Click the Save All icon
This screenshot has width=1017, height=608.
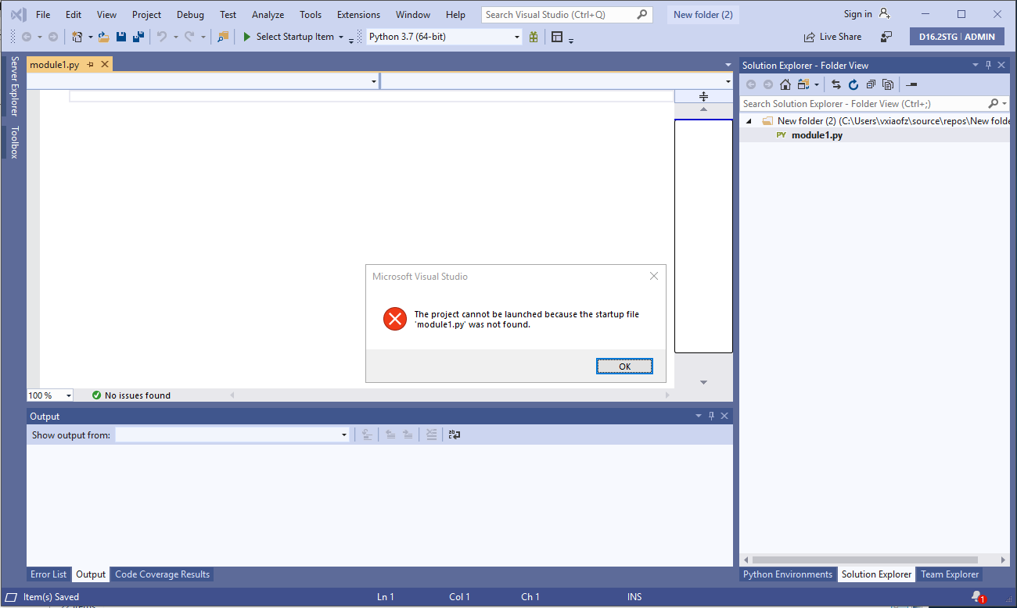tap(138, 37)
